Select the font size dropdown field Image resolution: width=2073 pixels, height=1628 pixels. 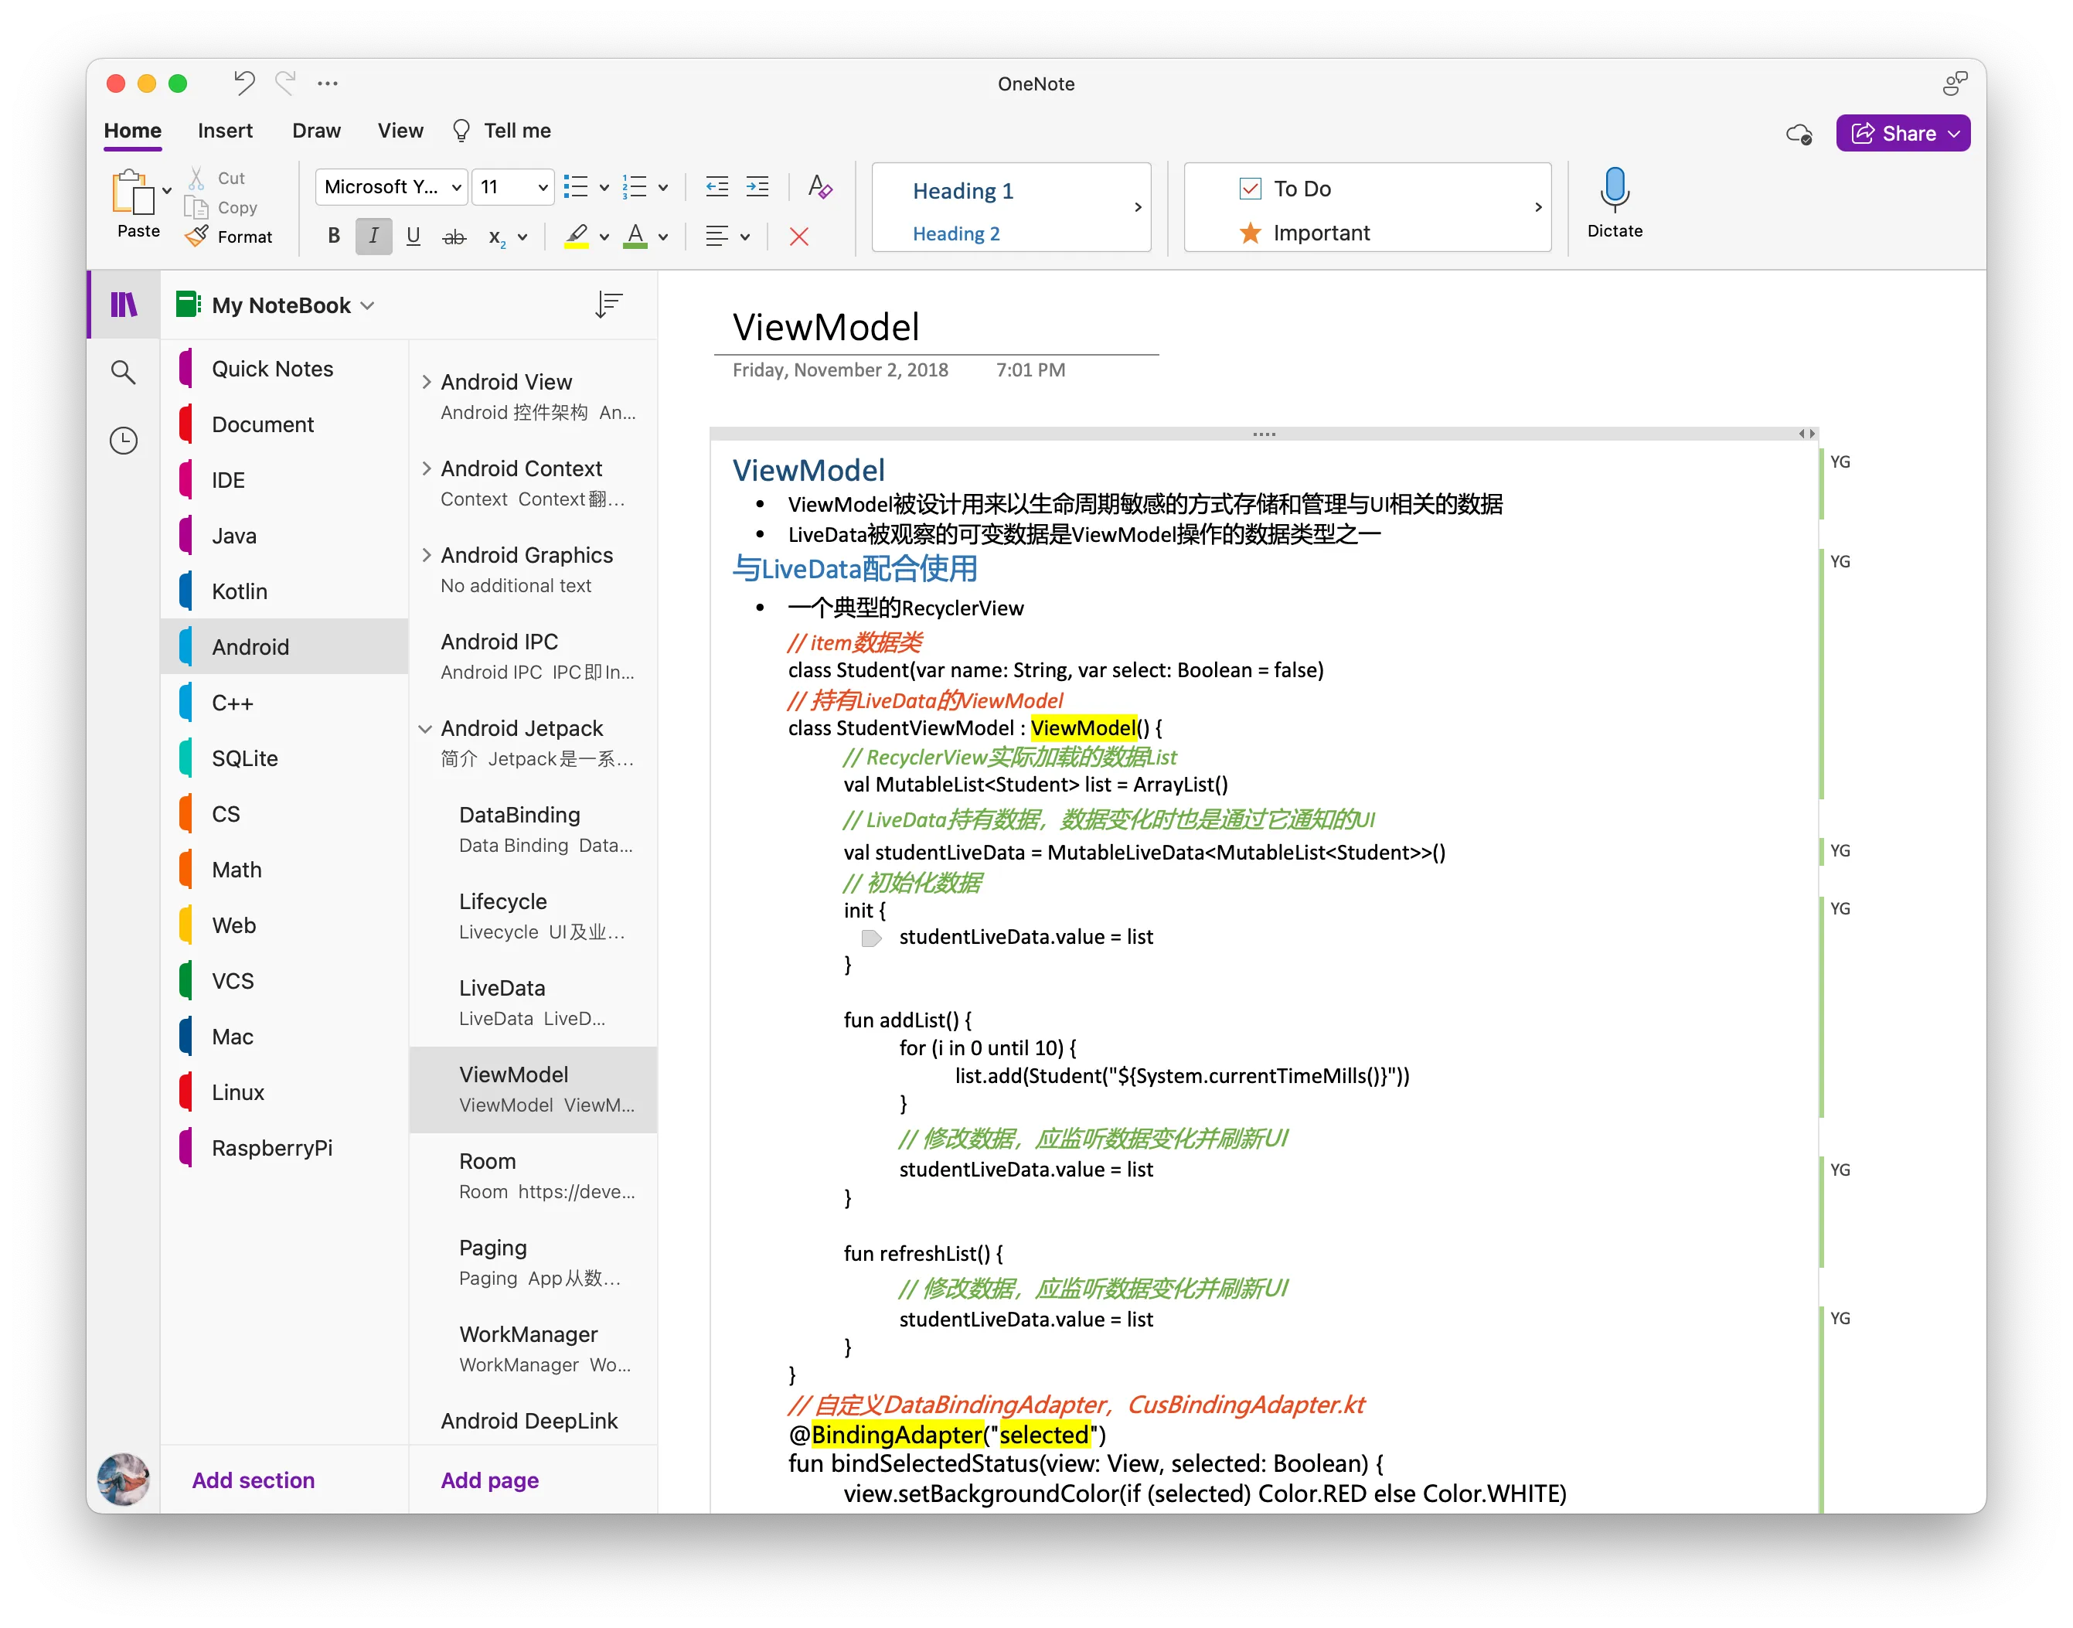click(510, 189)
